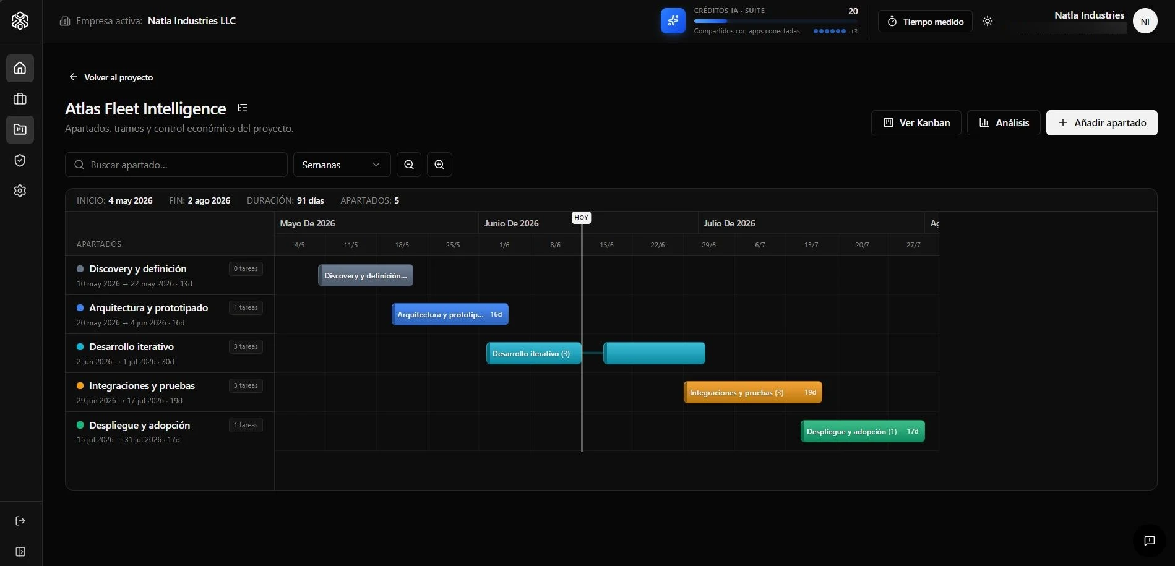Toggle light theme with sun icon

tap(988, 21)
